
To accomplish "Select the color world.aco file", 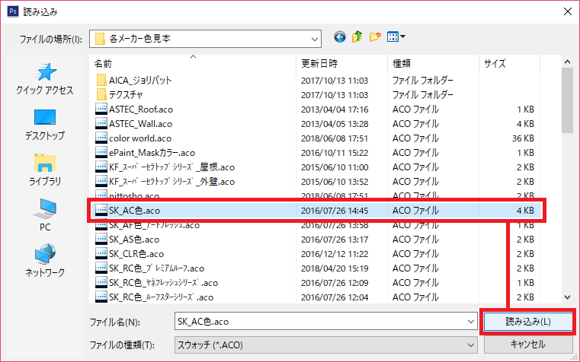I will coord(139,138).
